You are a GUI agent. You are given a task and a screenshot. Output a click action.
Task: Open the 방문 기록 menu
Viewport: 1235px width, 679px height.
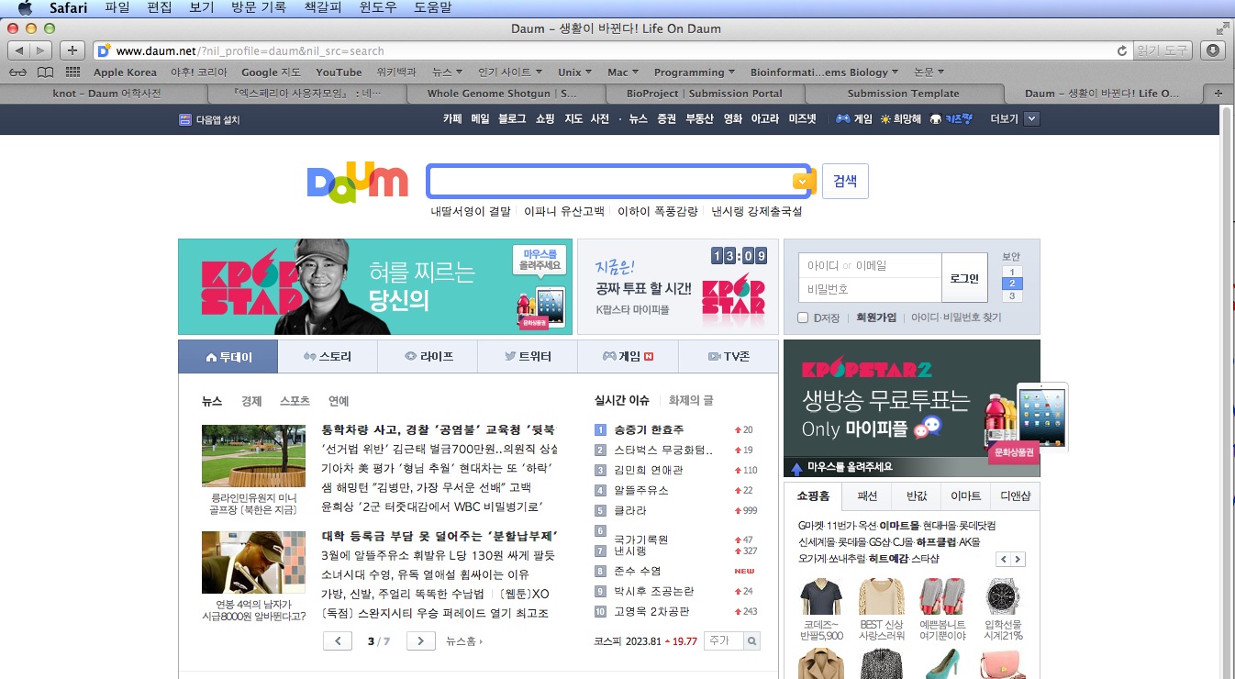point(258,7)
